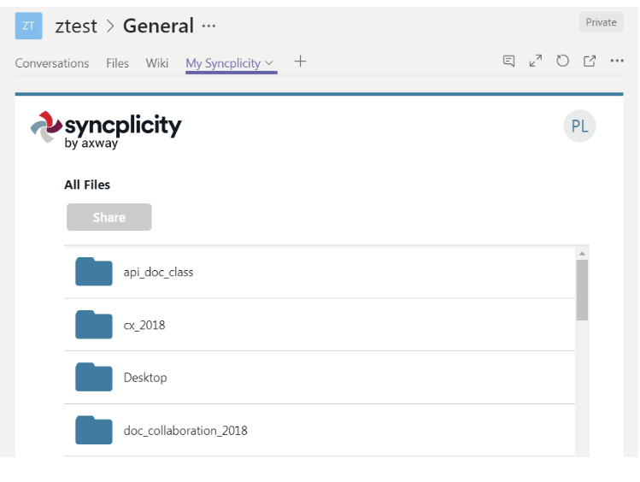Click the api_doc_class folder icon

[x=94, y=272]
